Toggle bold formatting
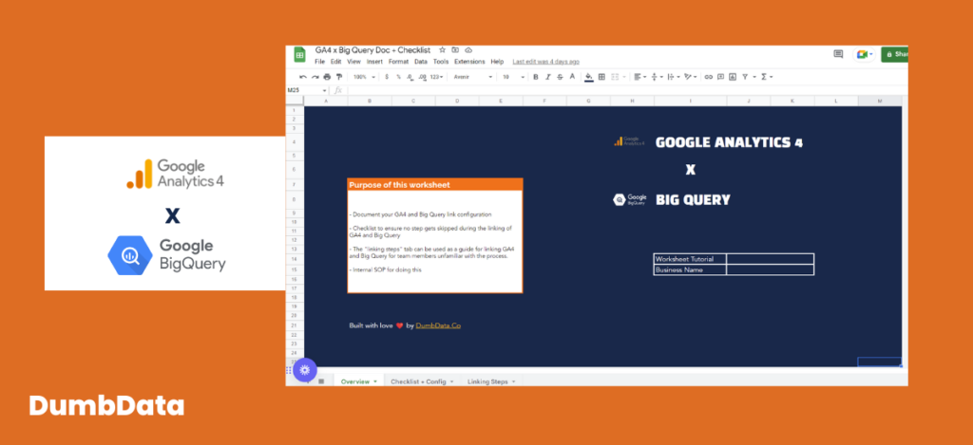 536,77
